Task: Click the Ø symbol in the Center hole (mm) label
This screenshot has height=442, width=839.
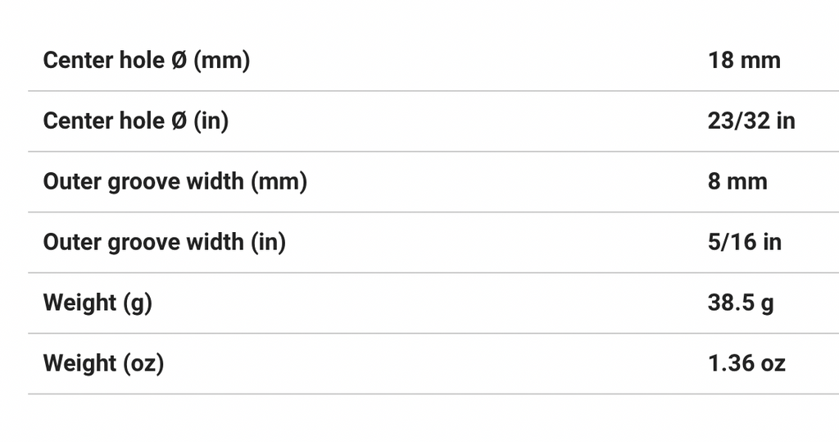Action: (179, 61)
